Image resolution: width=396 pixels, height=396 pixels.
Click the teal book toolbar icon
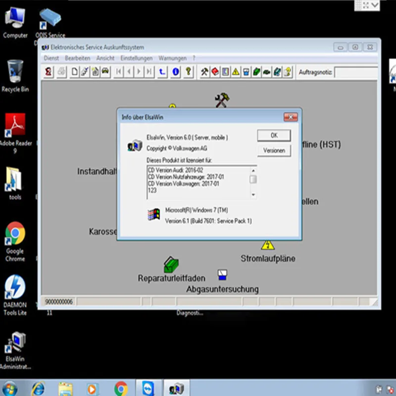click(x=277, y=72)
